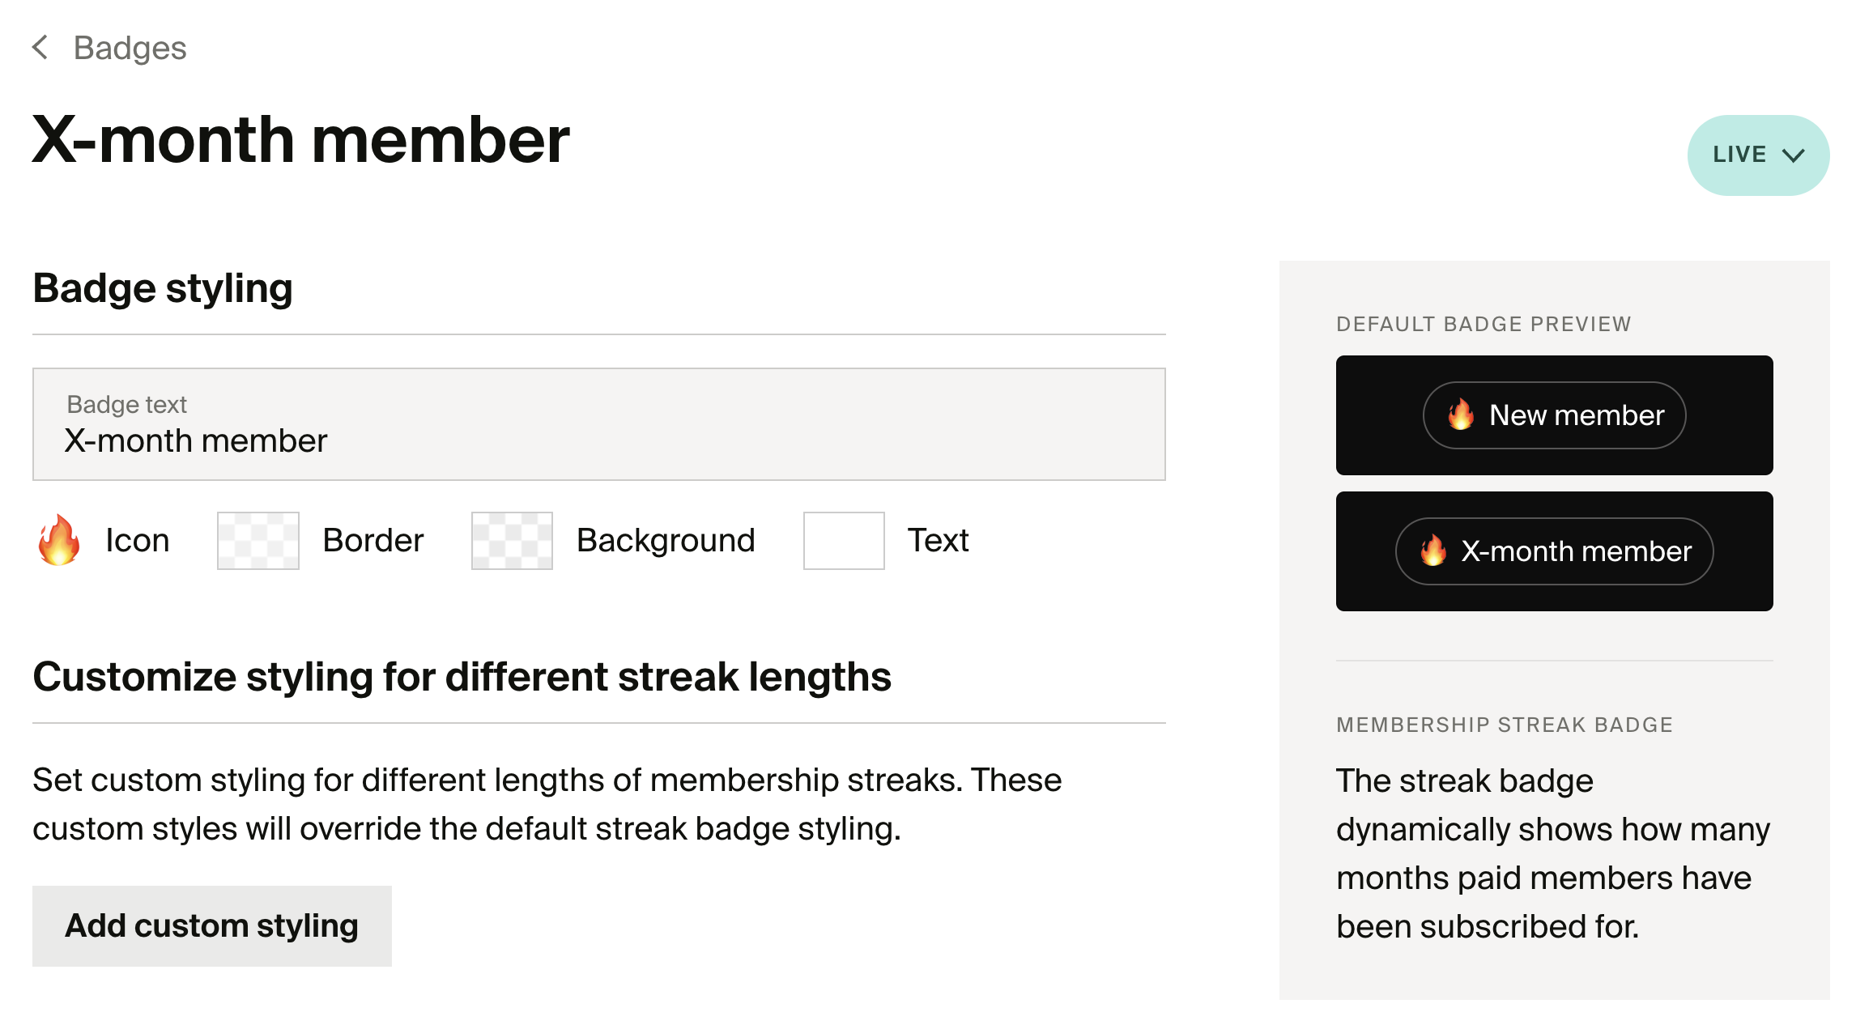Image resolution: width=1856 pixels, height=1025 pixels.
Task: Go back to Badges page
Action: click(130, 48)
